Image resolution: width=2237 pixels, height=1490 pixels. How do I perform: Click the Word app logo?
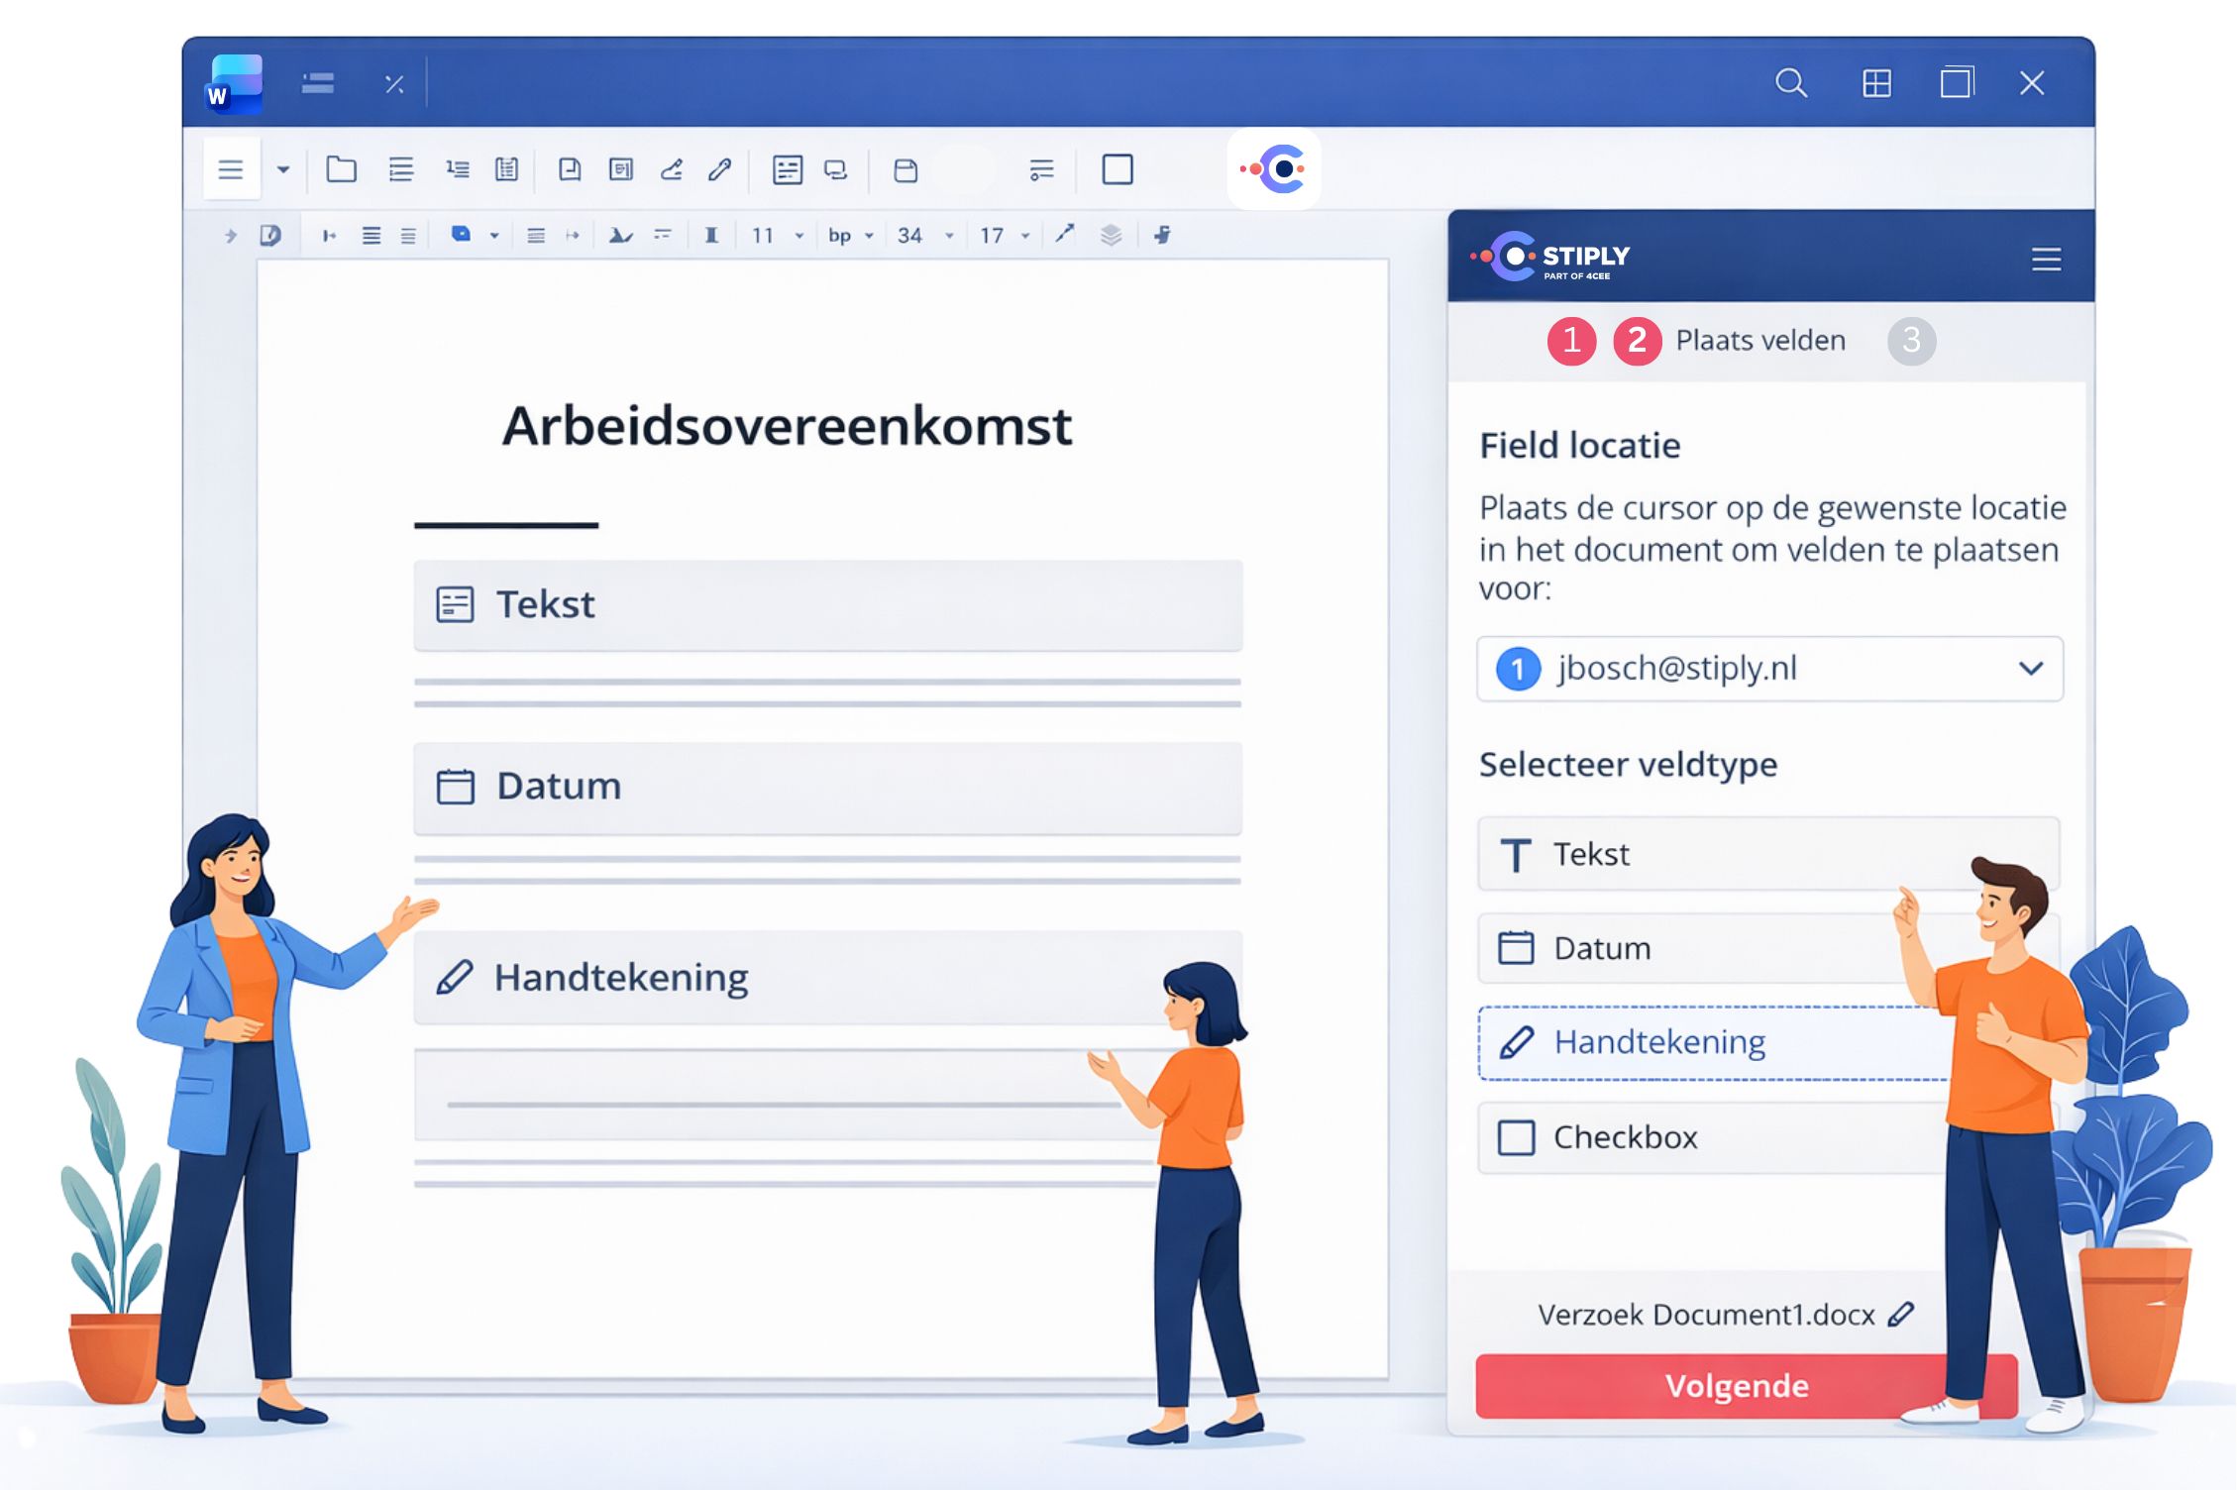(235, 84)
